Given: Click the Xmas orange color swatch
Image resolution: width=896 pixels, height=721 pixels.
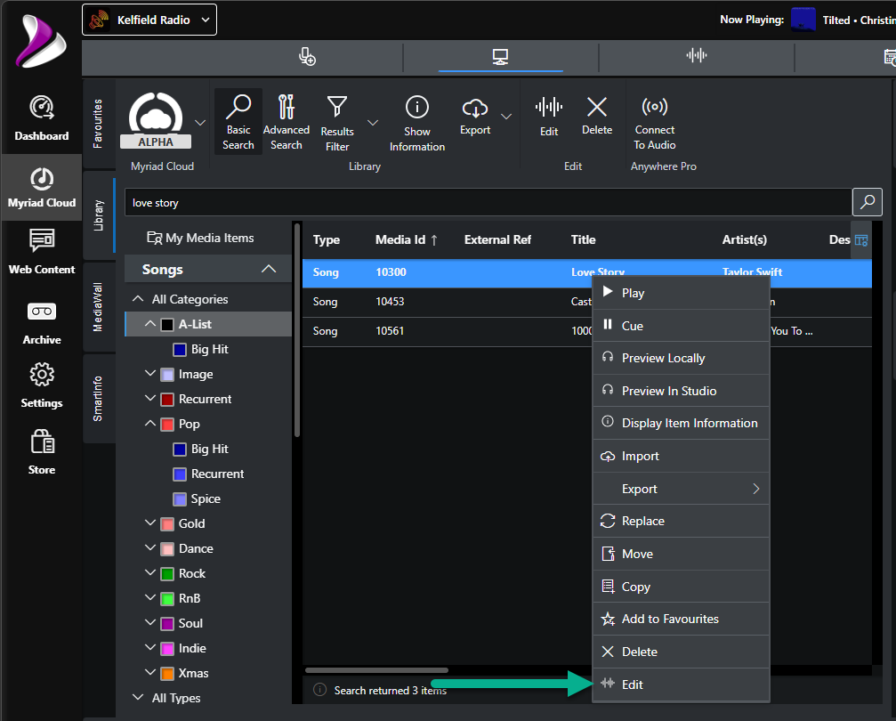Looking at the screenshot, I should click(167, 673).
